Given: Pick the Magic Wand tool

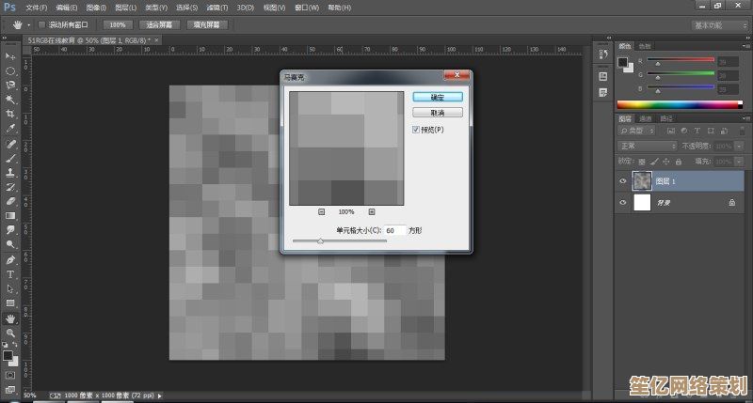Looking at the screenshot, I should [10, 99].
